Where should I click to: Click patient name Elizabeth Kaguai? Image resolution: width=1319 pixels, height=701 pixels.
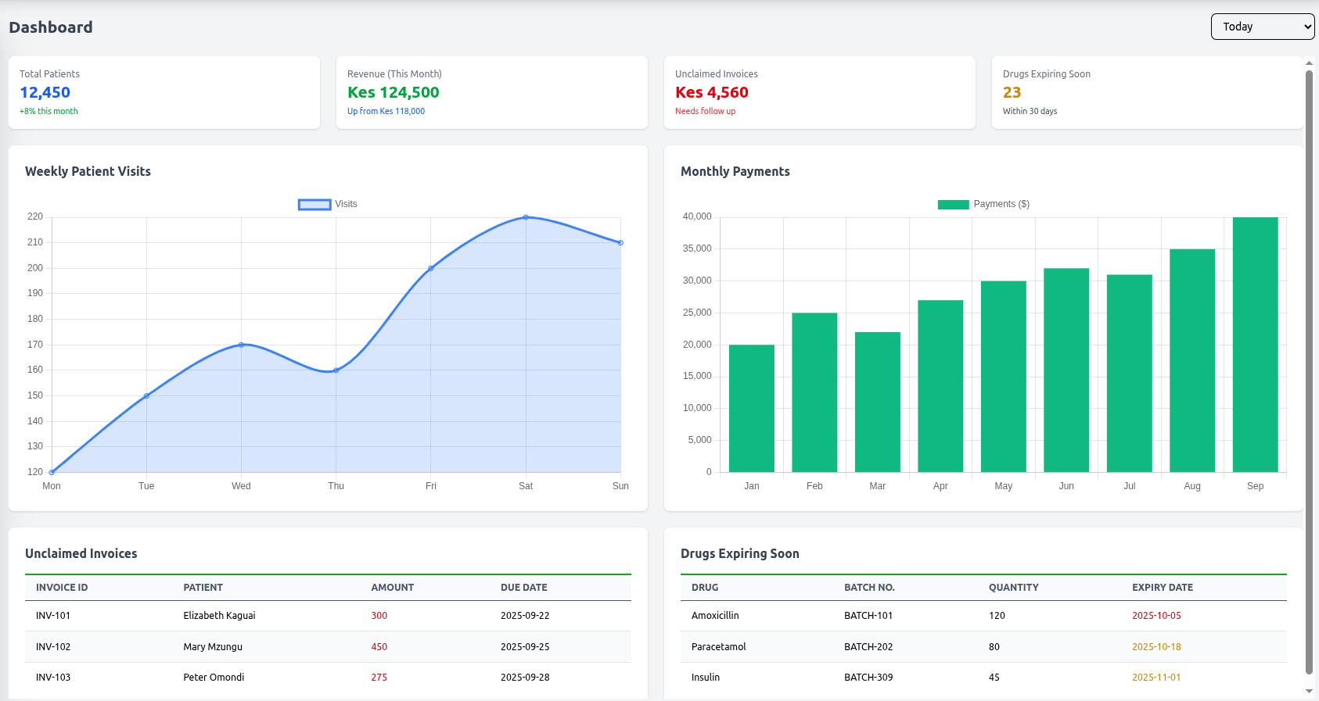pos(219,616)
